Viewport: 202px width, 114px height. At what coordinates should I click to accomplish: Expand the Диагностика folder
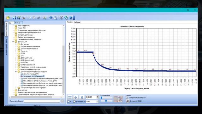point(13,90)
